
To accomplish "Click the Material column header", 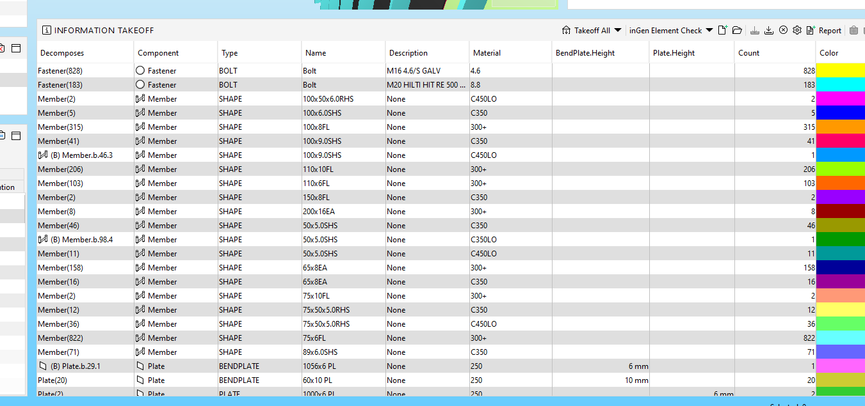I will [x=511, y=53].
